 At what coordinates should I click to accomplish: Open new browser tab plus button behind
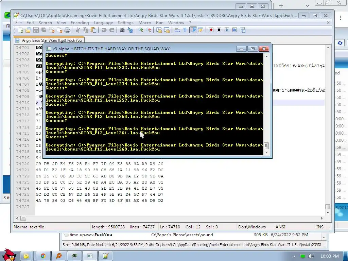tap(281, 6)
